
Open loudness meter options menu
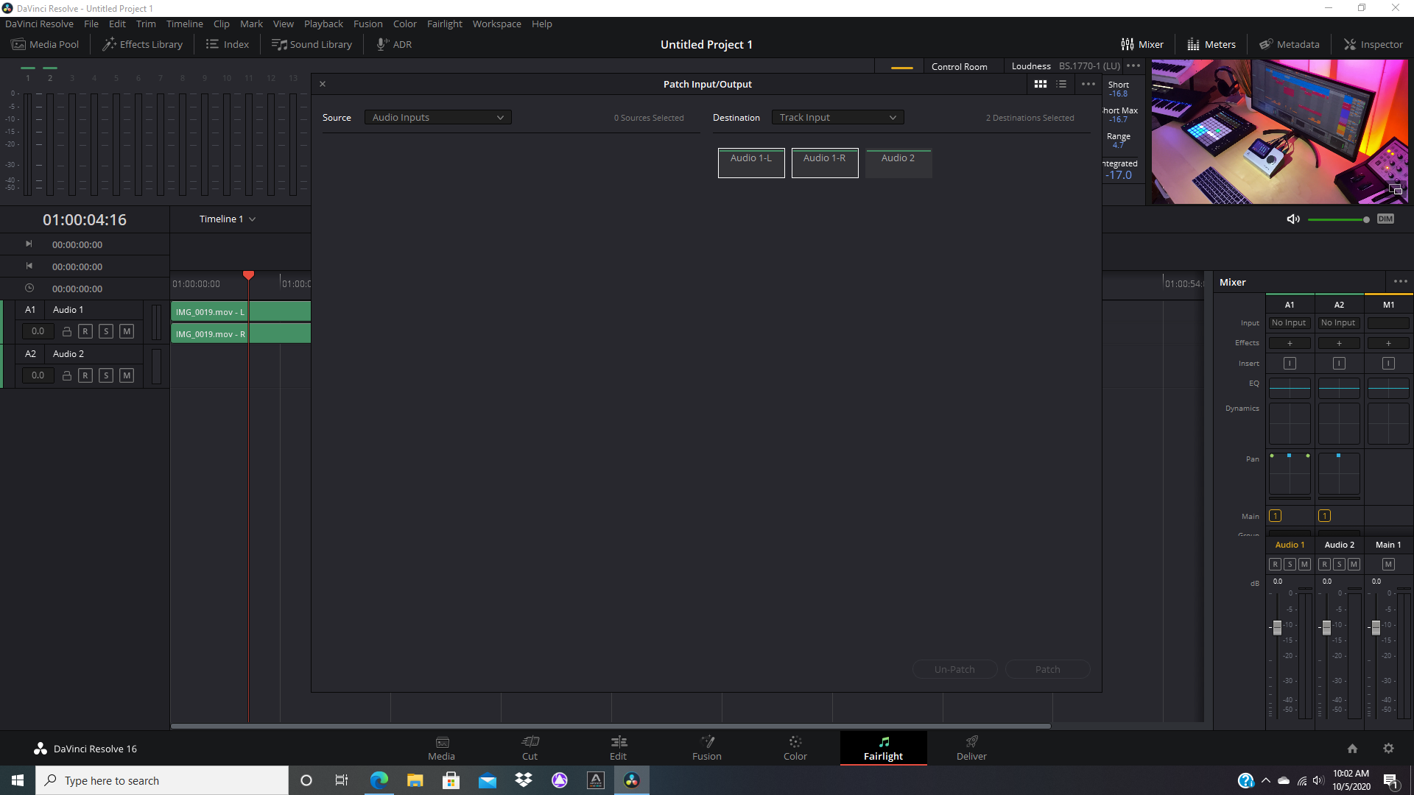1133,66
